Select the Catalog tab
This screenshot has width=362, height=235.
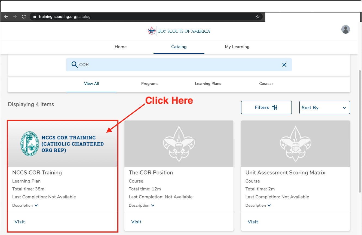click(179, 47)
